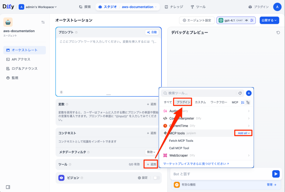The height and width of the screenshot is (192, 285).
Task: Select Fetch MCP Tools
Action: 181,141
